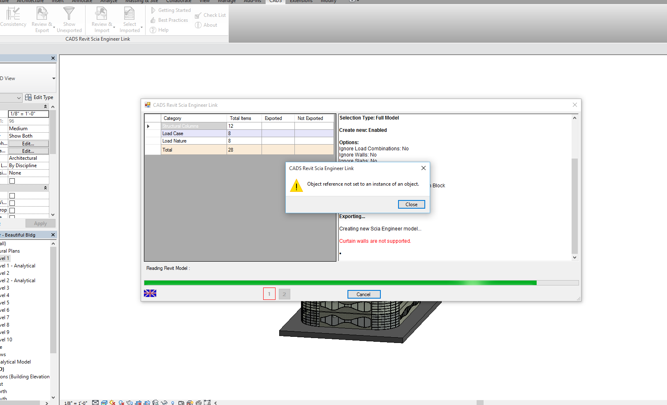667x405 pixels.
Task: Click the Select Imported ribbon icon
Action: click(129, 14)
